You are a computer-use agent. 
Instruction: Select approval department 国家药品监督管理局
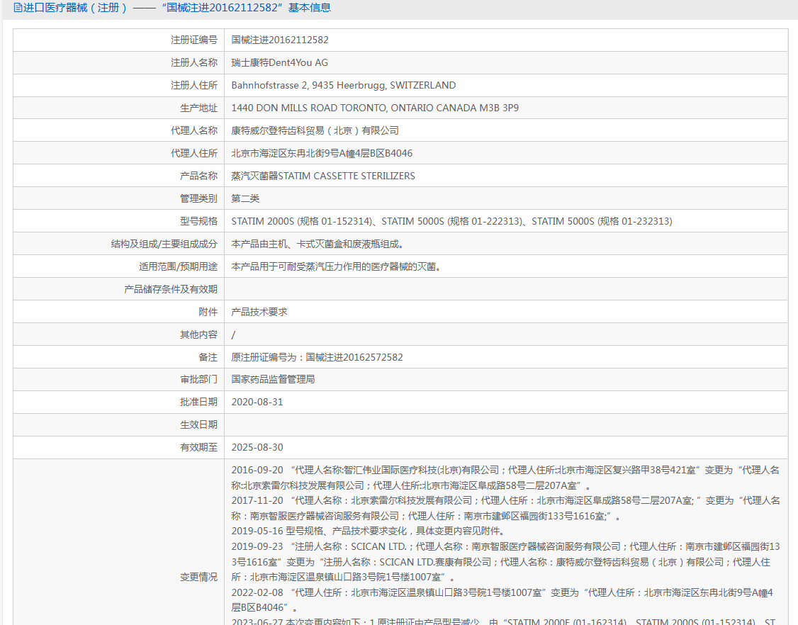coord(273,379)
